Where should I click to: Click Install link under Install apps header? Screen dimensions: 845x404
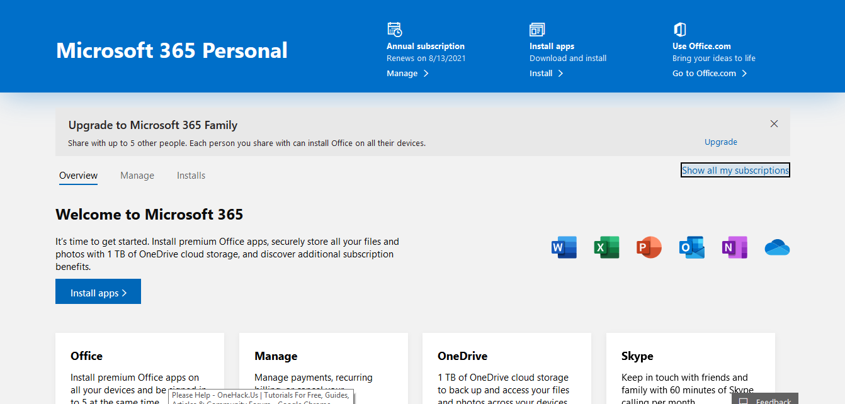[547, 74]
